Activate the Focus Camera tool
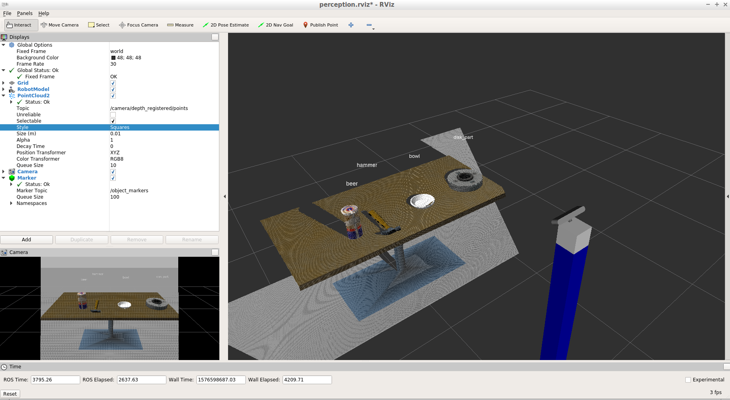730x400 pixels. 139,25
